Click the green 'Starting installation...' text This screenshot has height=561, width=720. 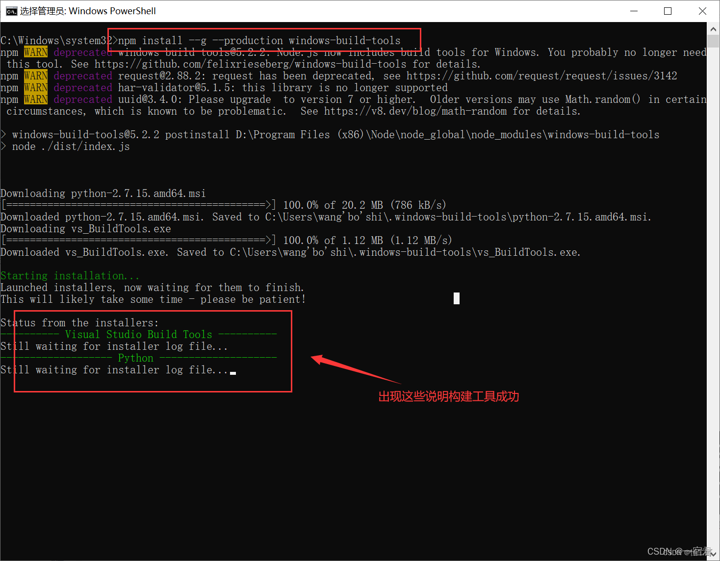(70, 276)
